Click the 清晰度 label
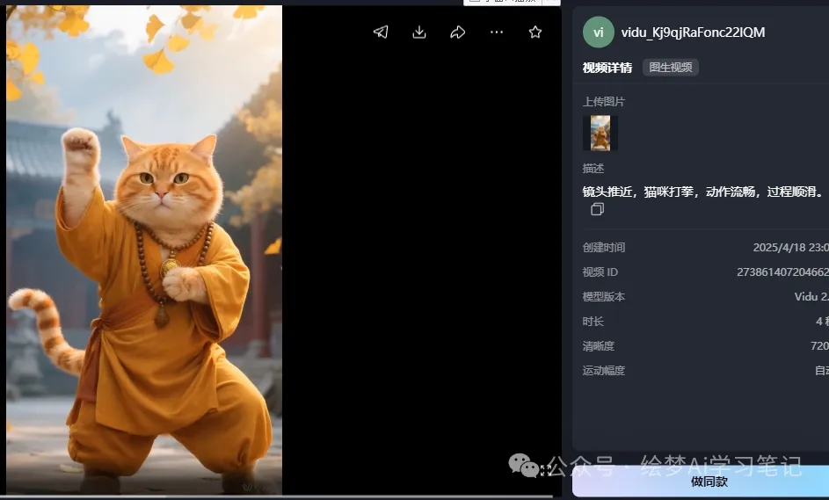This screenshot has width=829, height=500. tap(599, 346)
